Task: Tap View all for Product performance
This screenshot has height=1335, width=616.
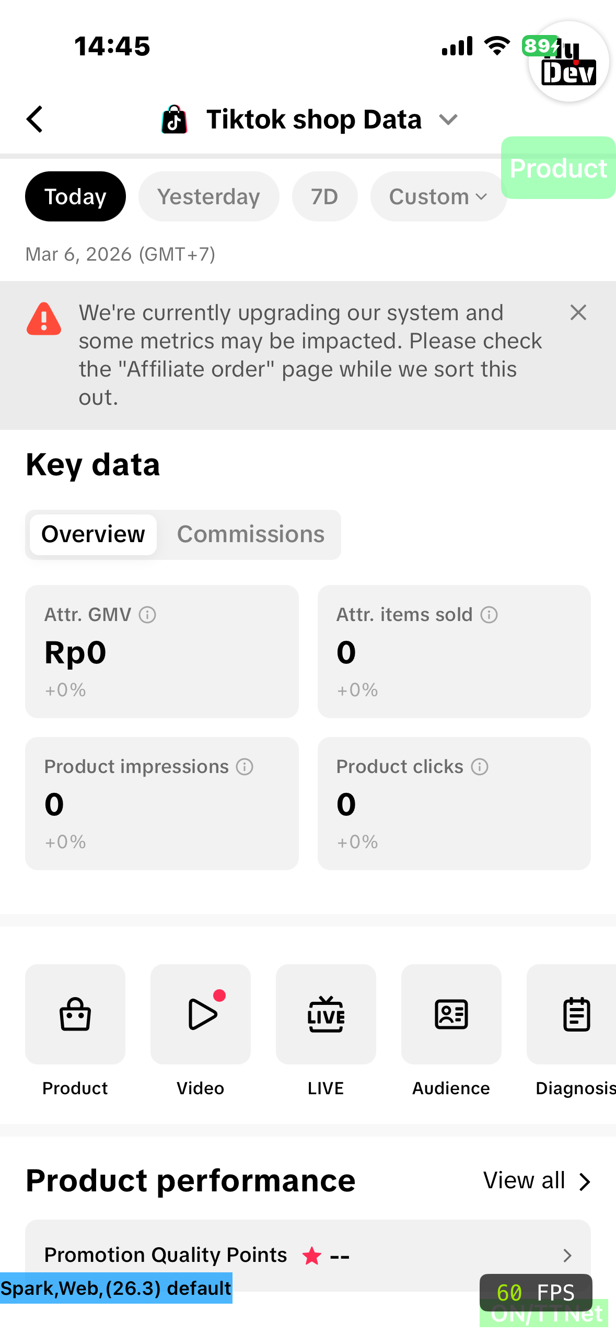Action: pyautogui.click(x=536, y=1181)
